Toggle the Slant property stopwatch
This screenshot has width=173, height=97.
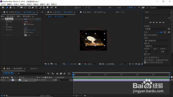click(x=7, y=22)
